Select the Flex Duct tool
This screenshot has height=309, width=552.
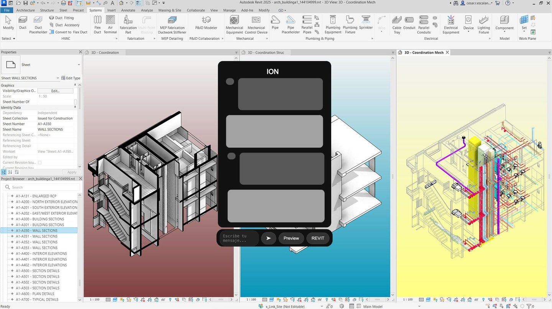coord(97,25)
